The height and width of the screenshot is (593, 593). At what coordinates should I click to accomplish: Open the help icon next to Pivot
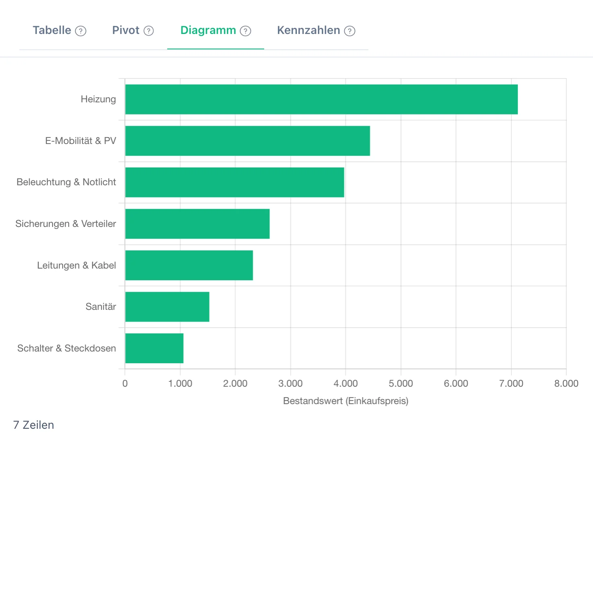[149, 31]
